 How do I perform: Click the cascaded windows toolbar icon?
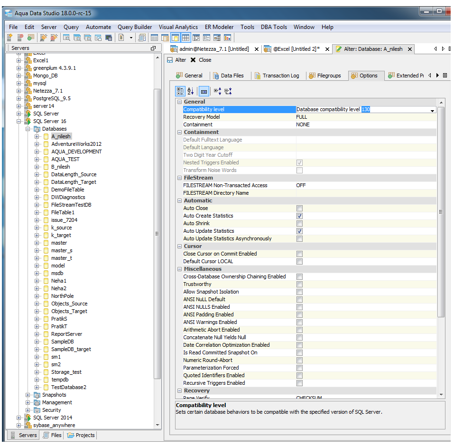[98, 38]
